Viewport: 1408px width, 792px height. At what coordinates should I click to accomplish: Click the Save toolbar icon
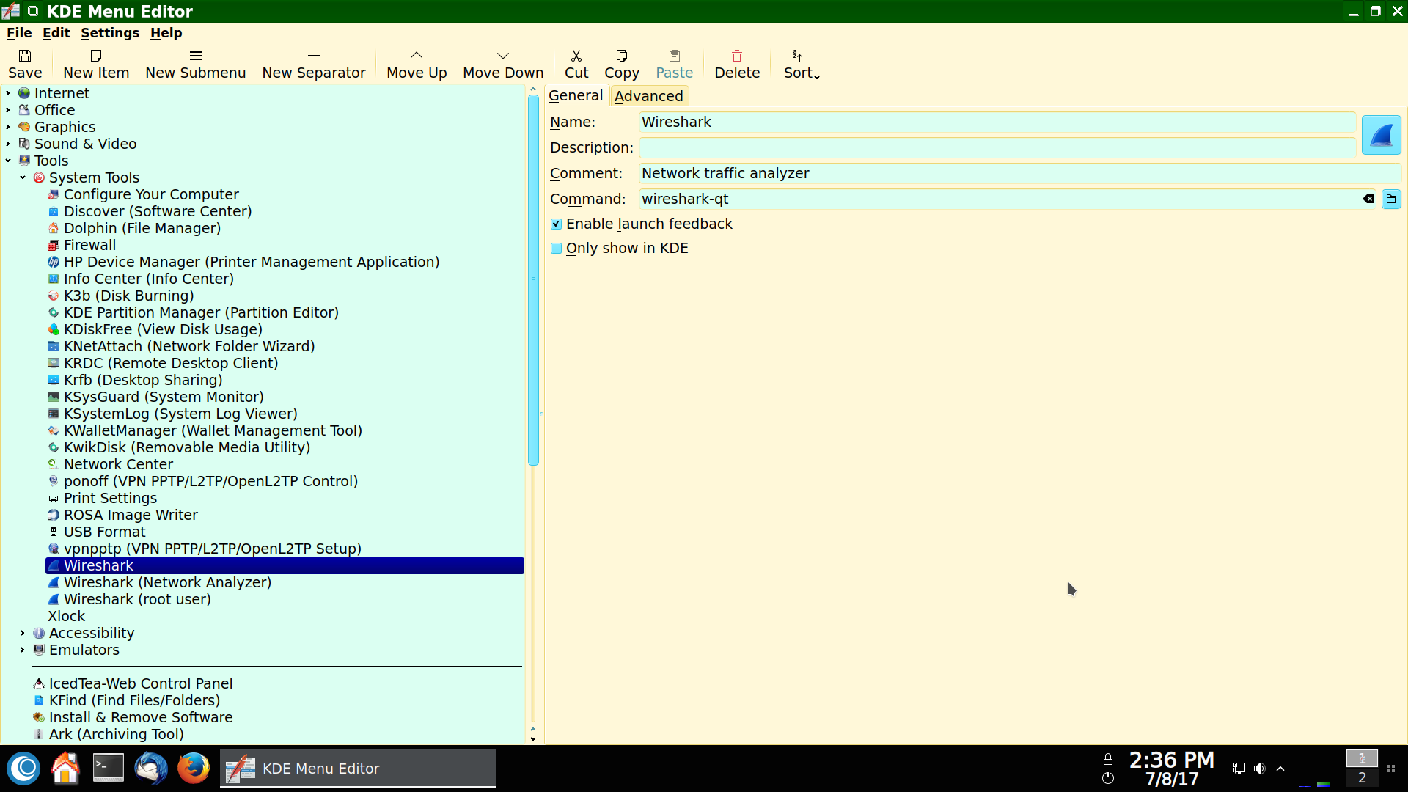[x=25, y=64]
